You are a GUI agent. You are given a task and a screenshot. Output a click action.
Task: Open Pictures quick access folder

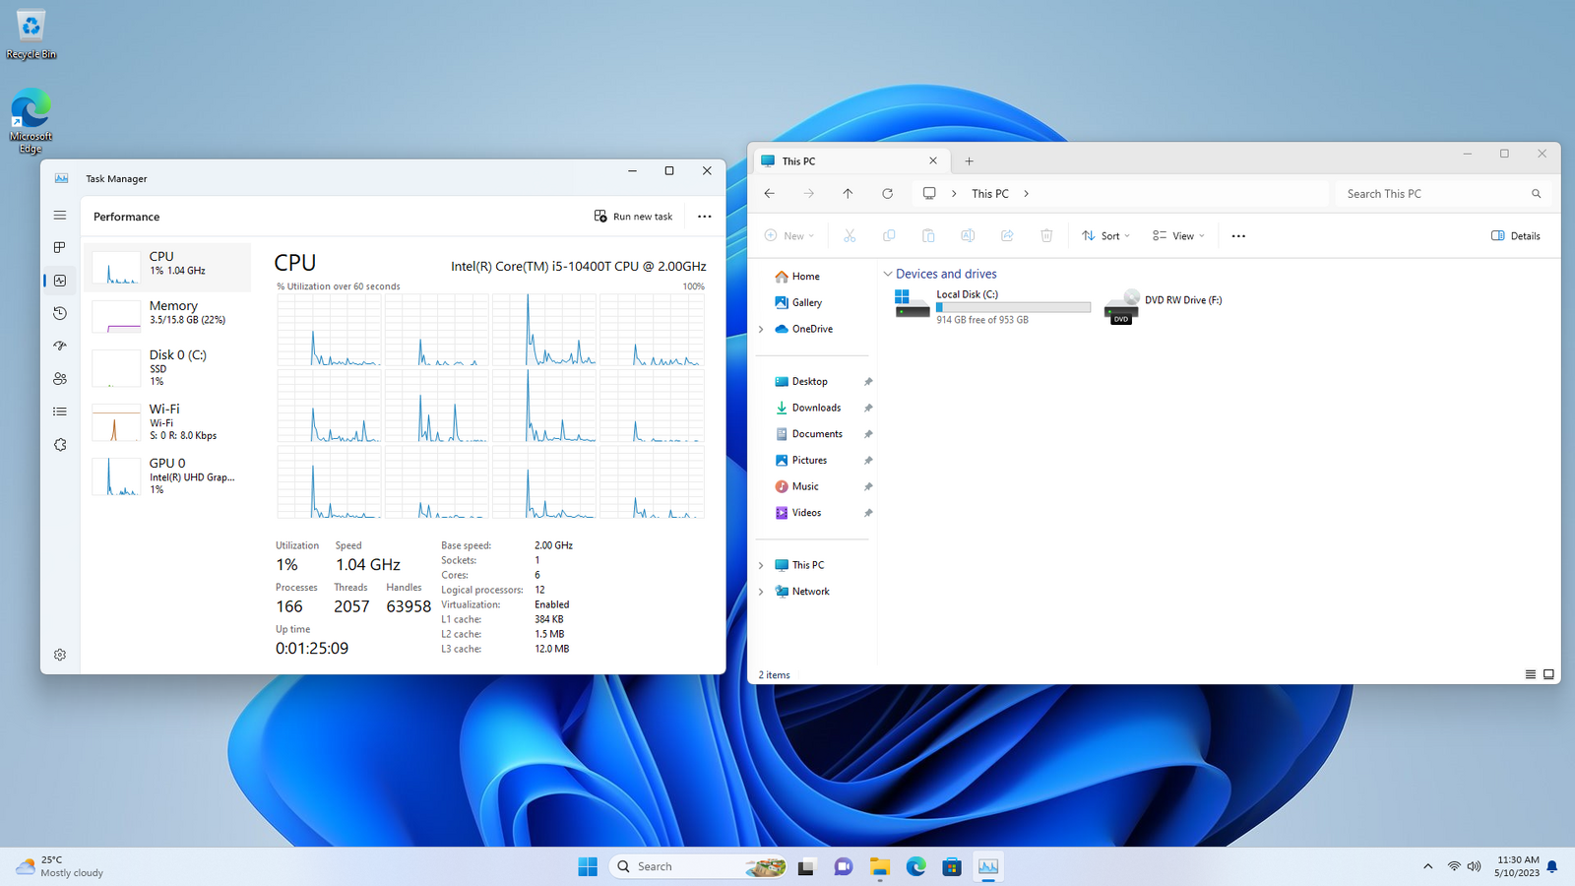[801, 461]
